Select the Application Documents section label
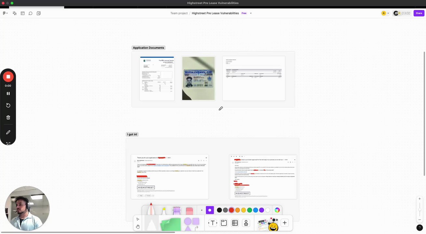426x234 pixels. click(148, 48)
